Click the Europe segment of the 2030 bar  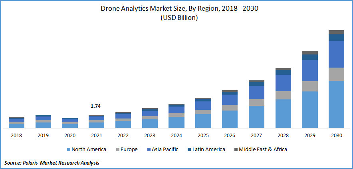[x=336, y=74]
